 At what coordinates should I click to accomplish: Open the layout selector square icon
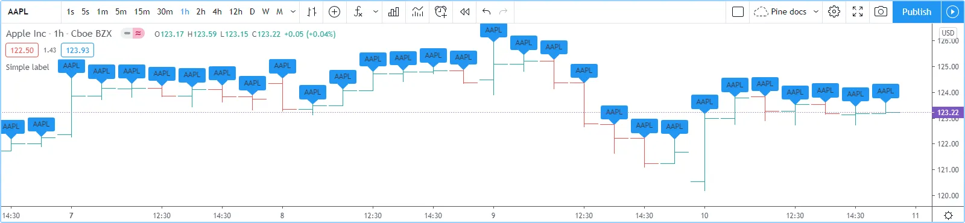tap(738, 11)
